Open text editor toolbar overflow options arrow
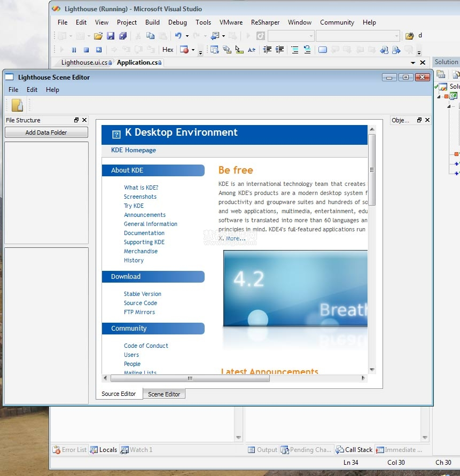This screenshot has height=476, width=460. point(419,53)
